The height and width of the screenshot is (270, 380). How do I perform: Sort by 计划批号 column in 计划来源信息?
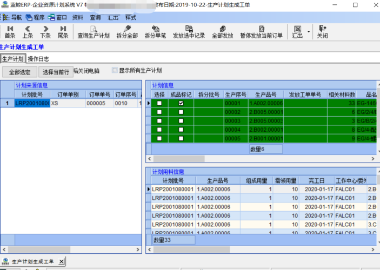[32, 94]
